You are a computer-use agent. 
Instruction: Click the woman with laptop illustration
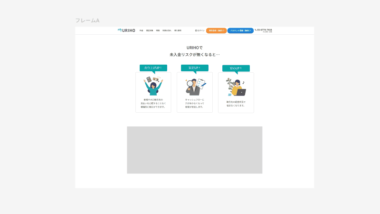(236, 88)
